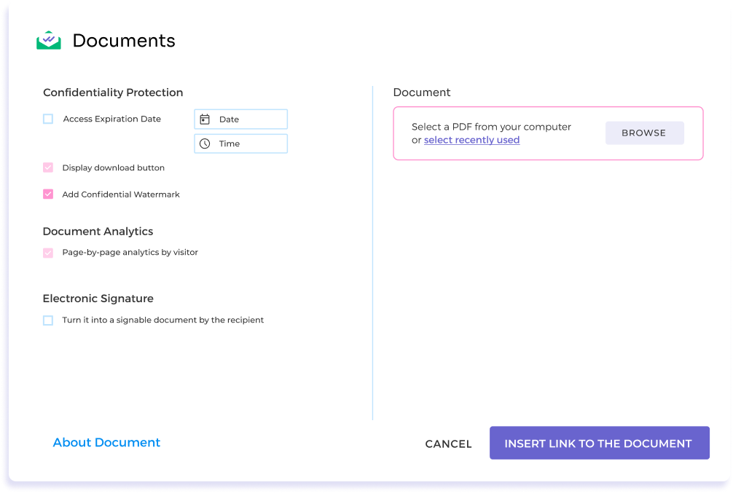Toggle the Display download button checkbox

coord(48,167)
